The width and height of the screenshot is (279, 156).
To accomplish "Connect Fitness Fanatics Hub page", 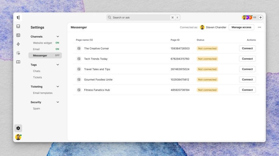I will (247, 90).
